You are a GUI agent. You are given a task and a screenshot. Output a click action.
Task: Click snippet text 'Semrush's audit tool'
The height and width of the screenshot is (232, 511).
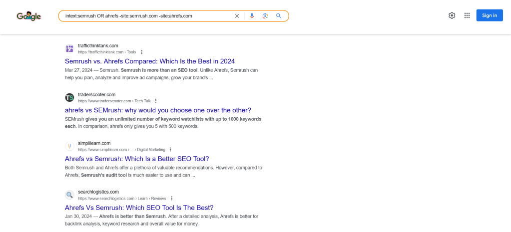pyautogui.click(x=104, y=175)
